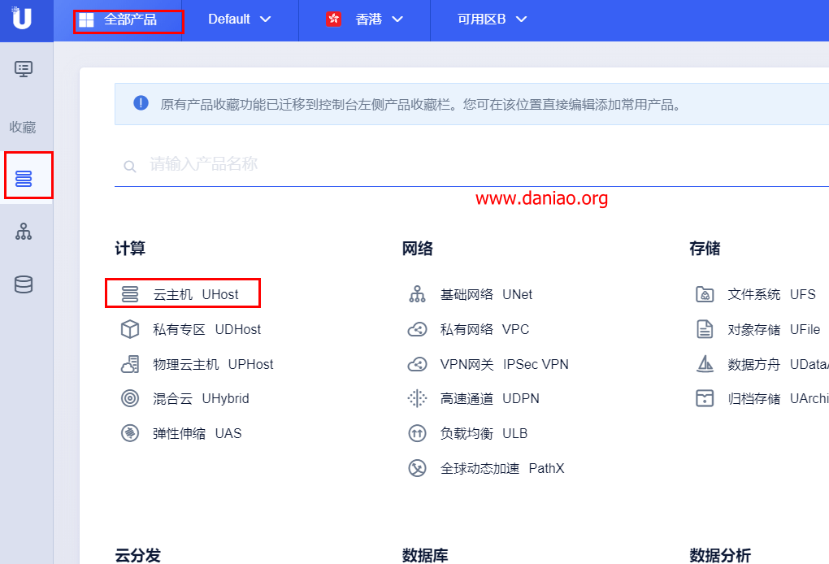
Task: Click the 文件系统 UFS folder icon
Action: tap(705, 294)
